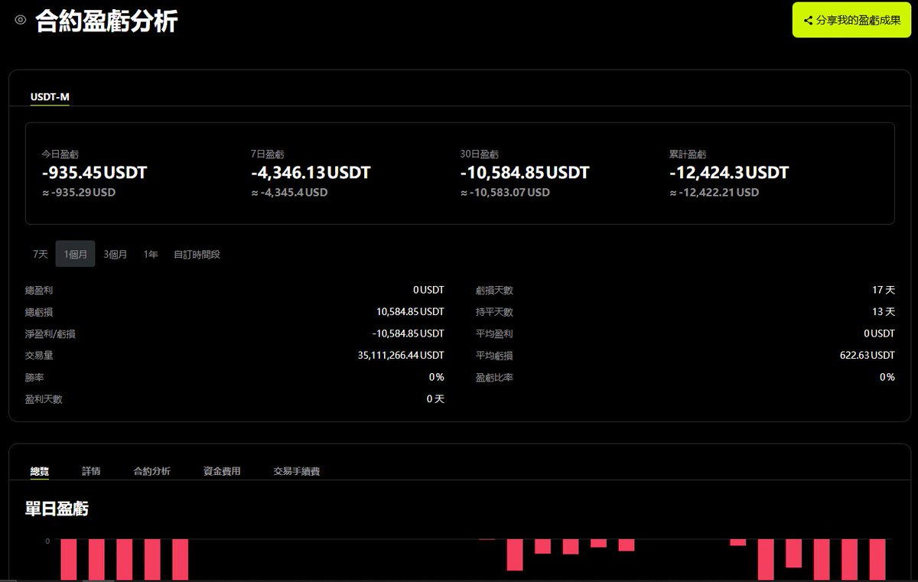Click the 單日盈虧 chart heading
Viewport: 918px width, 582px height.
(57, 509)
